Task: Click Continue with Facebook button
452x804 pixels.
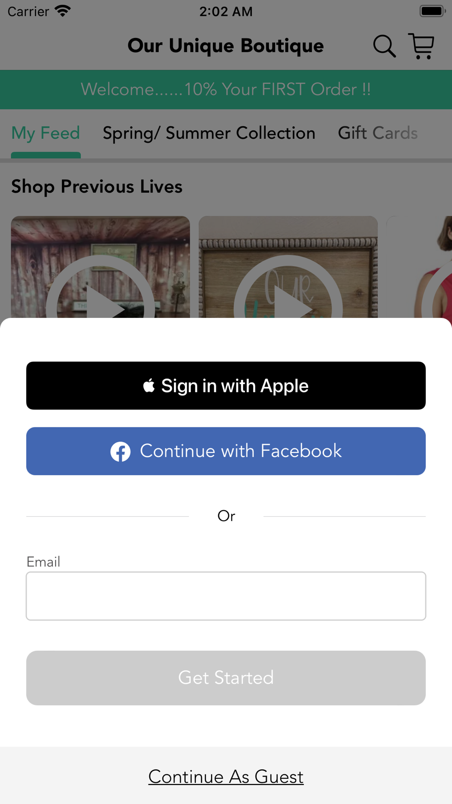Action: pyautogui.click(x=226, y=451)
